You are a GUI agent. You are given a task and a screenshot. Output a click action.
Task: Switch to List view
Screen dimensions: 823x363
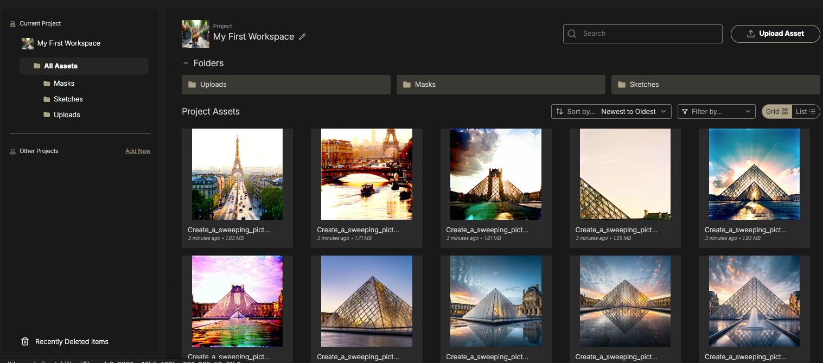[x=806, y=111]
